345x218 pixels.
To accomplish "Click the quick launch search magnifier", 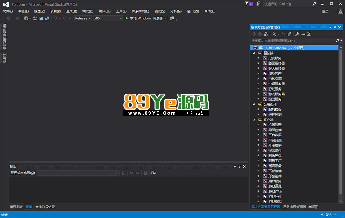I will 314,4.
